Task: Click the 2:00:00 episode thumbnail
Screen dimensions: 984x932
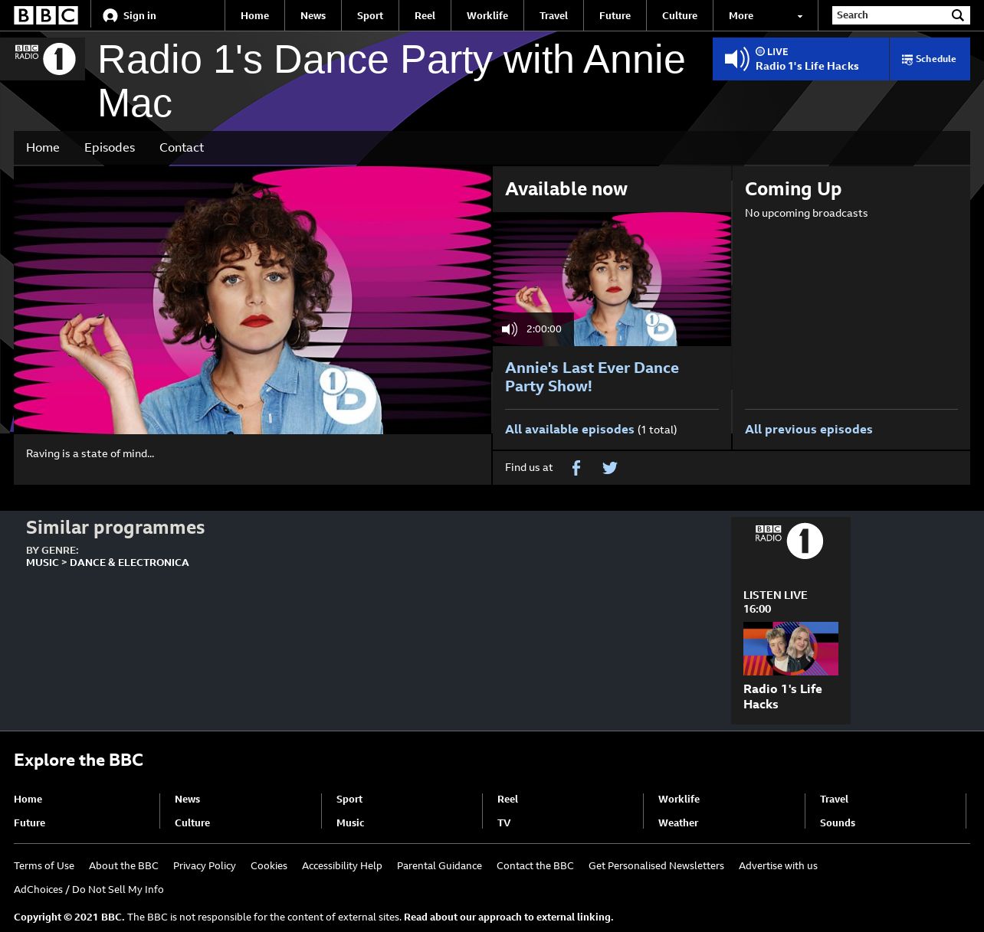Action: [612, 279]
